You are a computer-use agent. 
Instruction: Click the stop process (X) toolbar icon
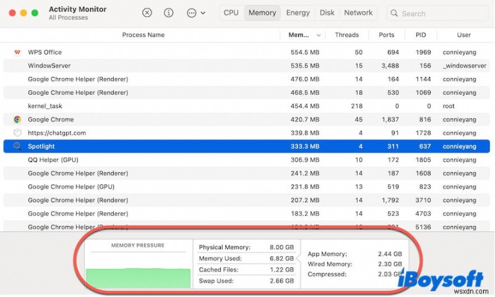pyautogui.click(x=147, y=12)
